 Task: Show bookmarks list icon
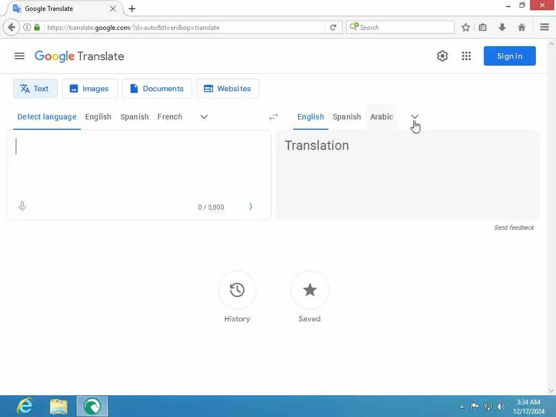[x=483, y=27]
